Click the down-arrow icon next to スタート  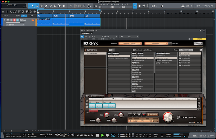tap(183, 6)
